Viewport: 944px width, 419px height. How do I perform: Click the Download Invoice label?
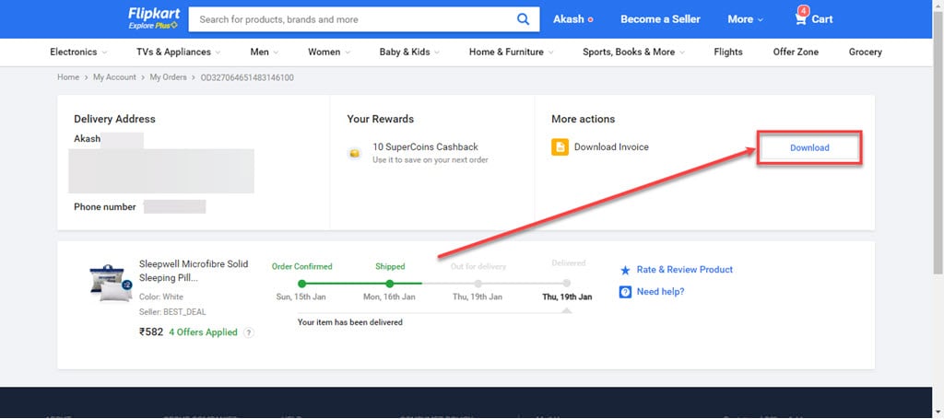pyautogui.click(x=611, y=147)
